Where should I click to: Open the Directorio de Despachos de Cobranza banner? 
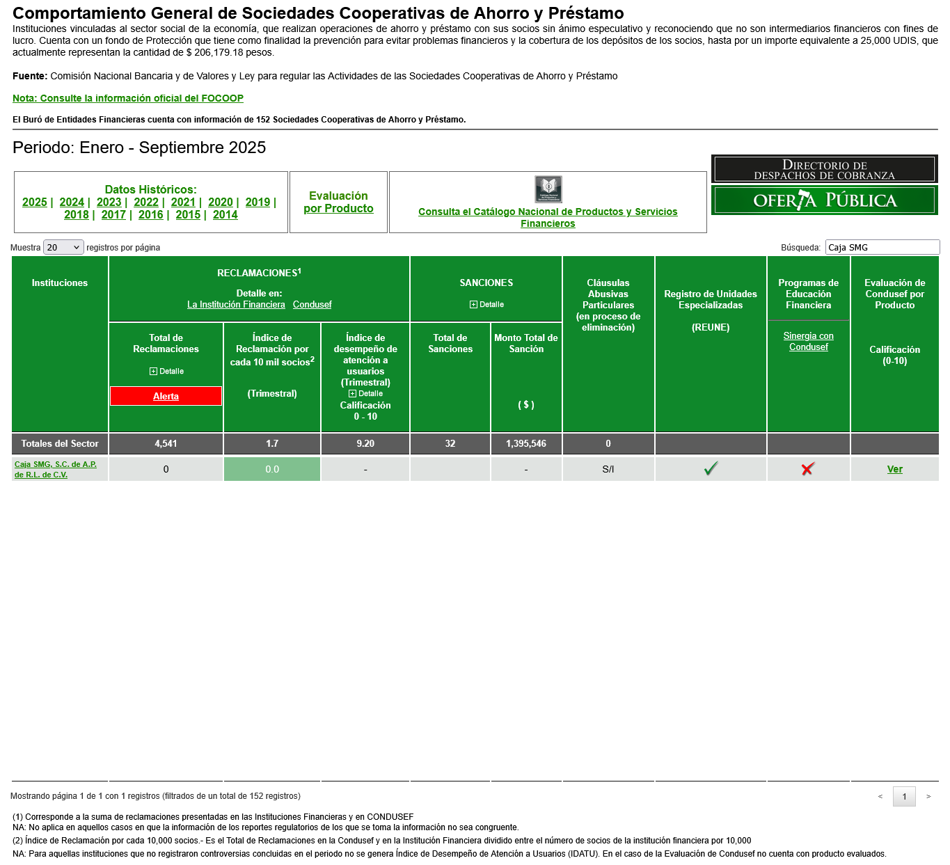click(x=824, y=169)
